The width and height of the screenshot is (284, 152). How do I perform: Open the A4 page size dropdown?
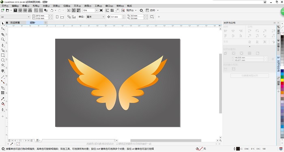(29, 17)
